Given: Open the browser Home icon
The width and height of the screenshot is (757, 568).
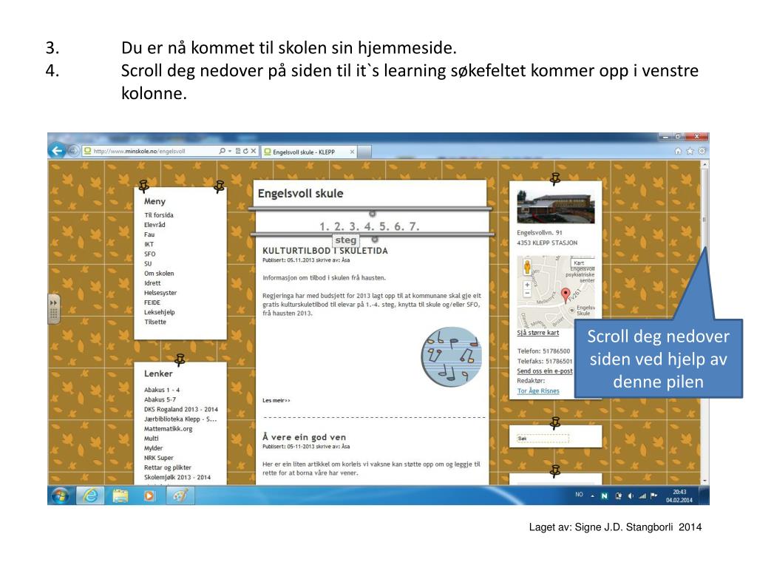Looking at the screenshot, I should tap(678, 151).
